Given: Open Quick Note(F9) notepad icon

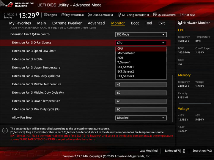Looking at the screenshot, I should click(155, 15).
